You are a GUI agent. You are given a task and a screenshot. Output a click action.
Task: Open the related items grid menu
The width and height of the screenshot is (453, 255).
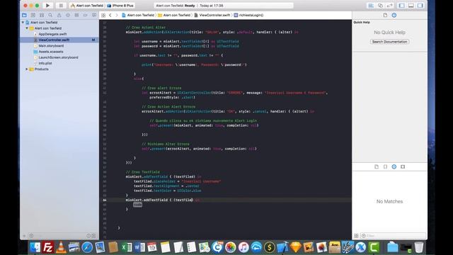[103, 15]
